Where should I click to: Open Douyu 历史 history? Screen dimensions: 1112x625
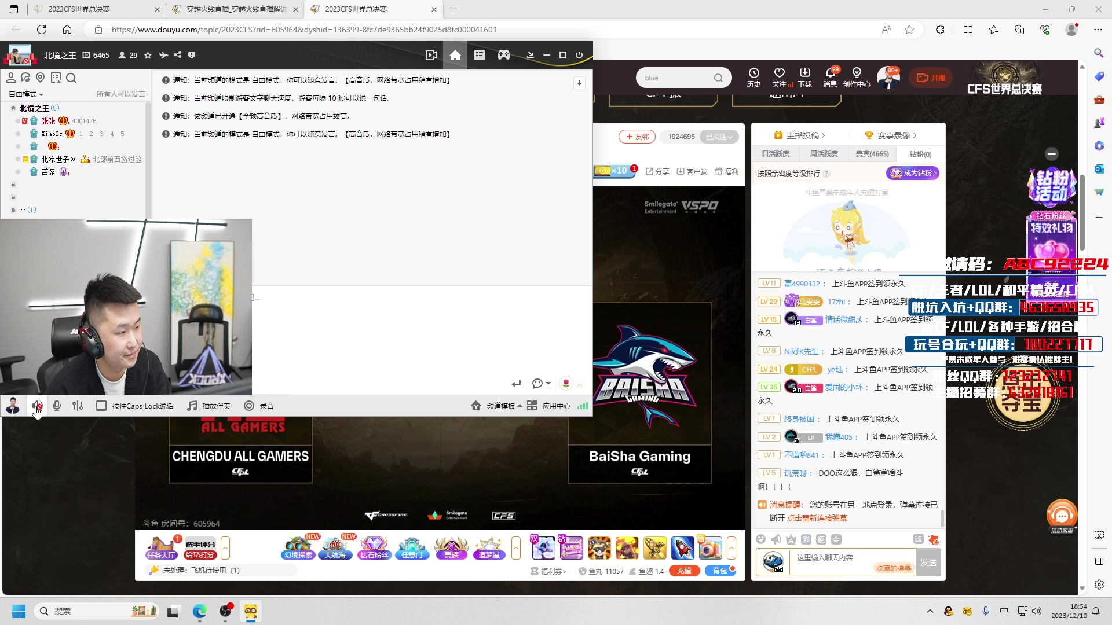pos(753,78)
